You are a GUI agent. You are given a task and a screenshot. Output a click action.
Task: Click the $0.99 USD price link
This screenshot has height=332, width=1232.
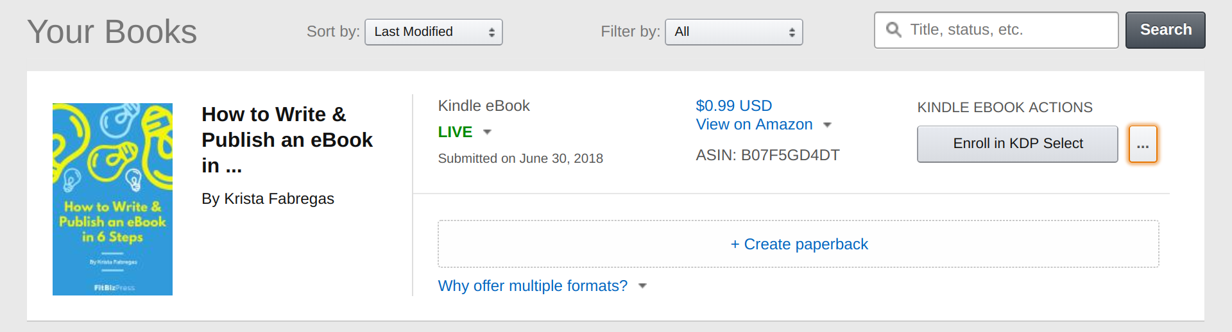pos(734,106)
